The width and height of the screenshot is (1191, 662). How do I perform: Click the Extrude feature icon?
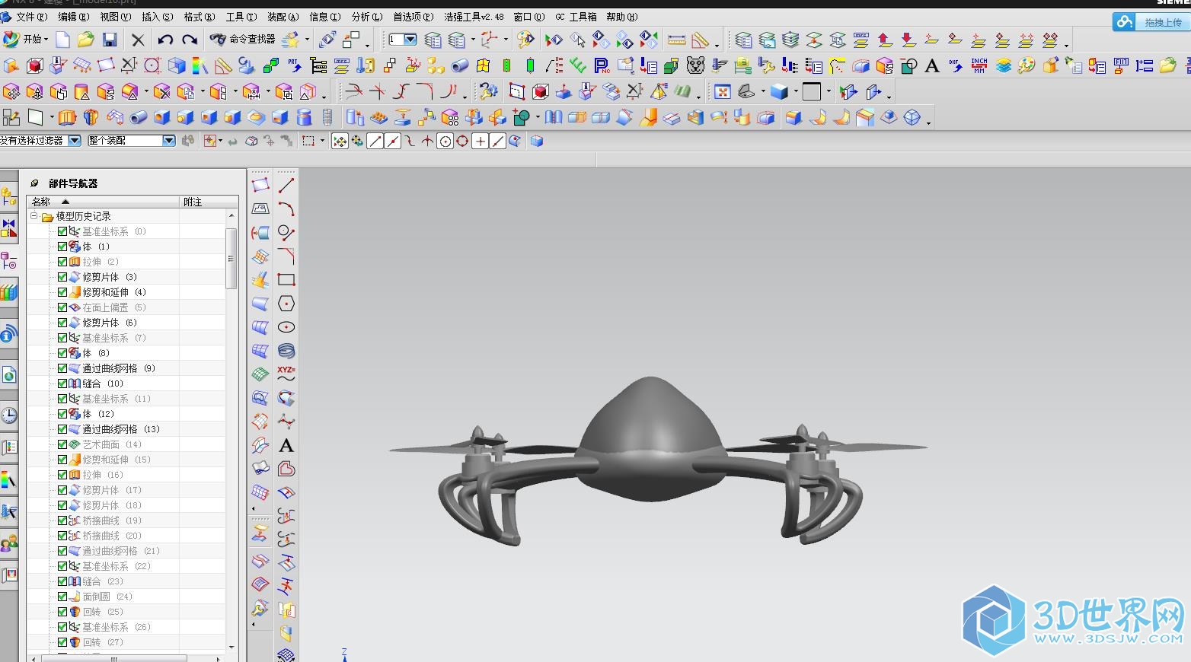[x=68, y=117]
